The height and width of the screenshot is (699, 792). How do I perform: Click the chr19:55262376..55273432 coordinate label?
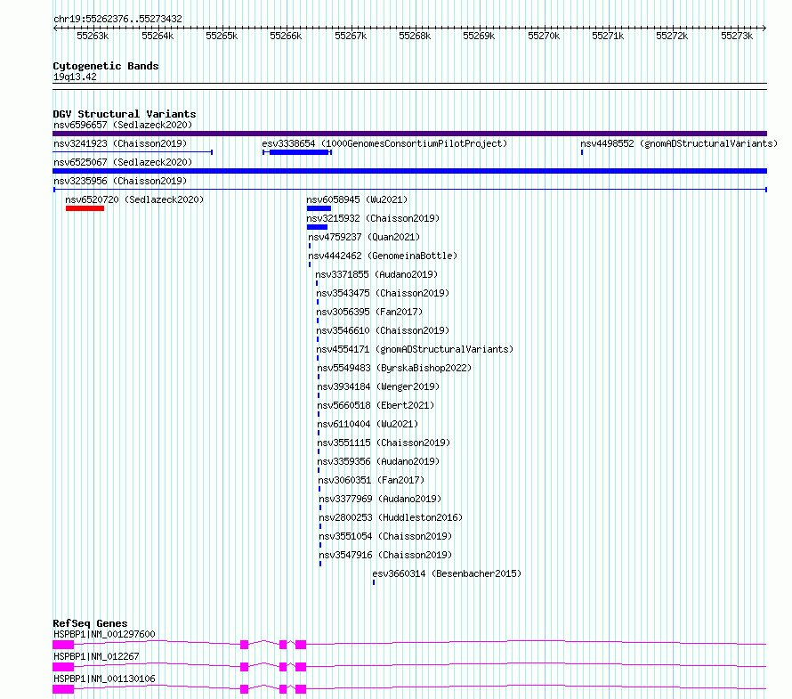click(117, 20)
